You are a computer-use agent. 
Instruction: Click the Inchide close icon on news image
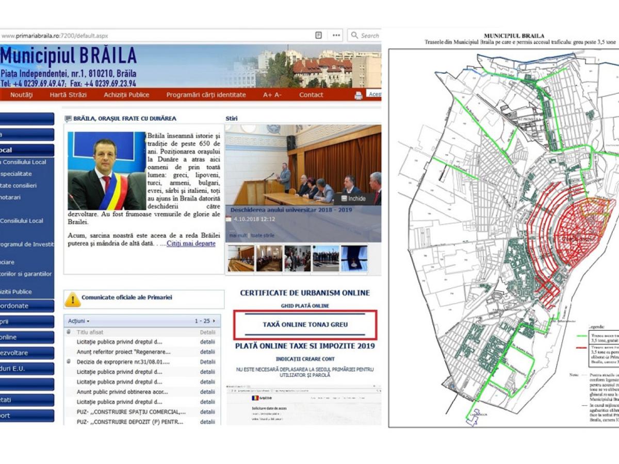click(x=345, y=198)
